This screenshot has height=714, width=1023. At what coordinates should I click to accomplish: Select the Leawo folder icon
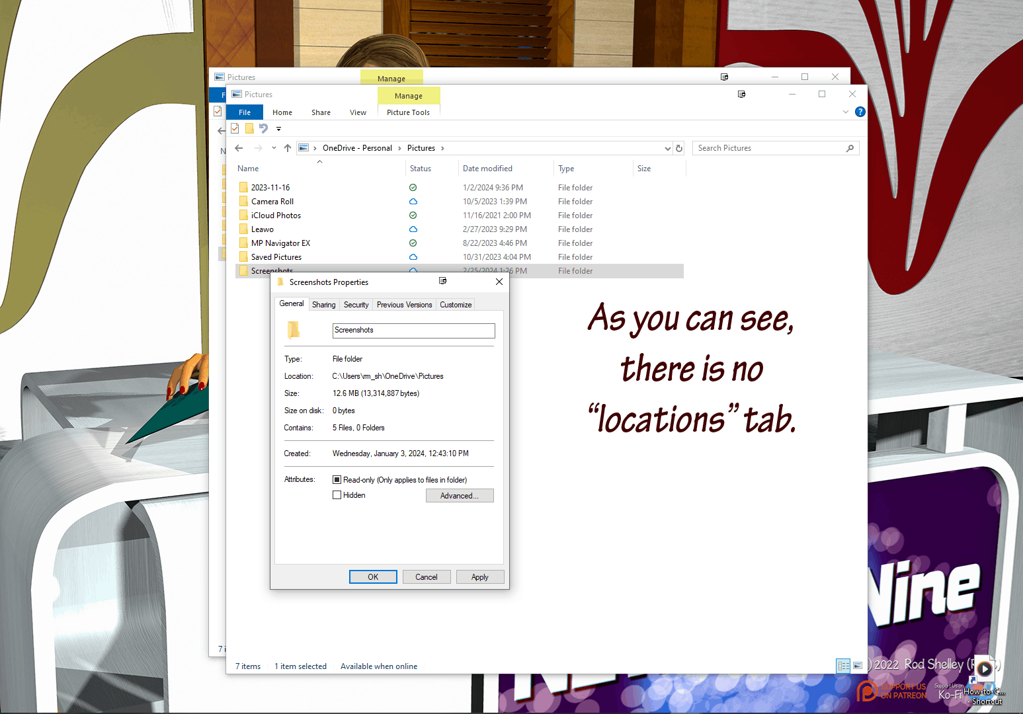[243, 229]
